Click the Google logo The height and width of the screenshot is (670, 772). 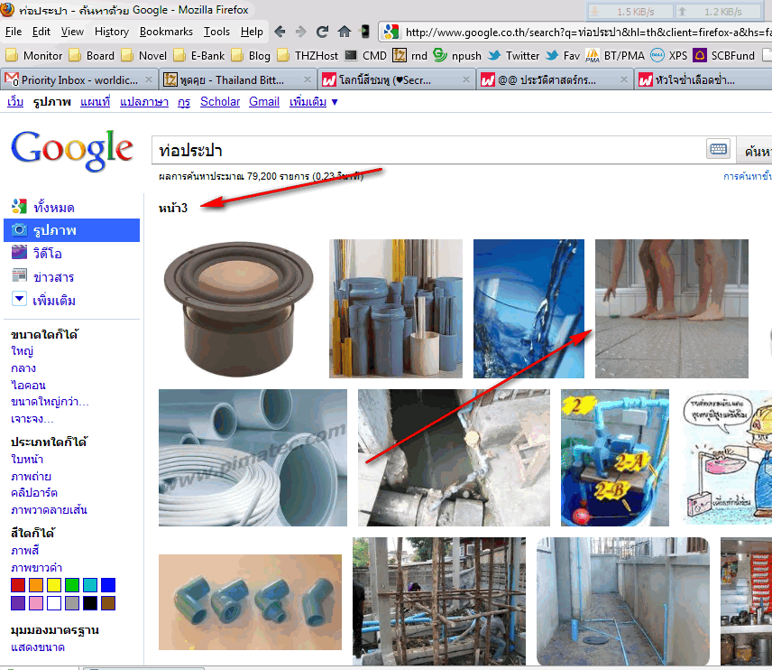pyautogui.click(x=71, y=151)
